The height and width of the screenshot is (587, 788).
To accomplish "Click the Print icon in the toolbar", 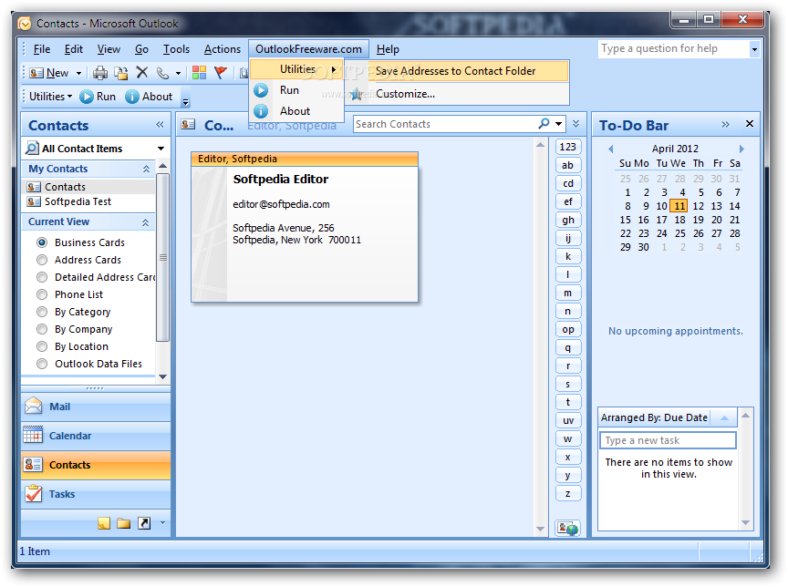I will click(100, 73).
